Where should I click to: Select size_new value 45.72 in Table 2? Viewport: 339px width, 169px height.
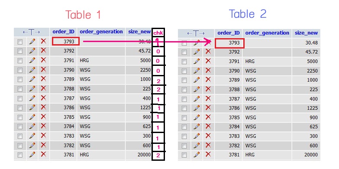pos(311,52)
